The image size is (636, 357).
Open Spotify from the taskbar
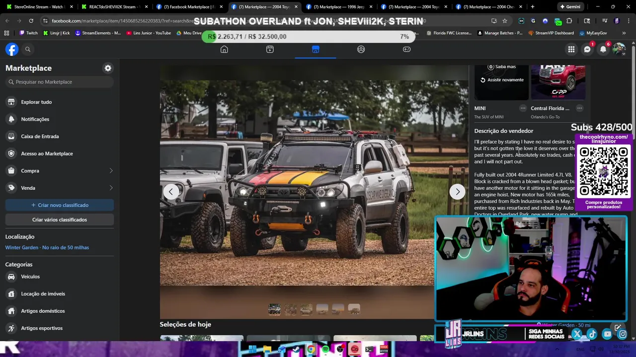325,349
